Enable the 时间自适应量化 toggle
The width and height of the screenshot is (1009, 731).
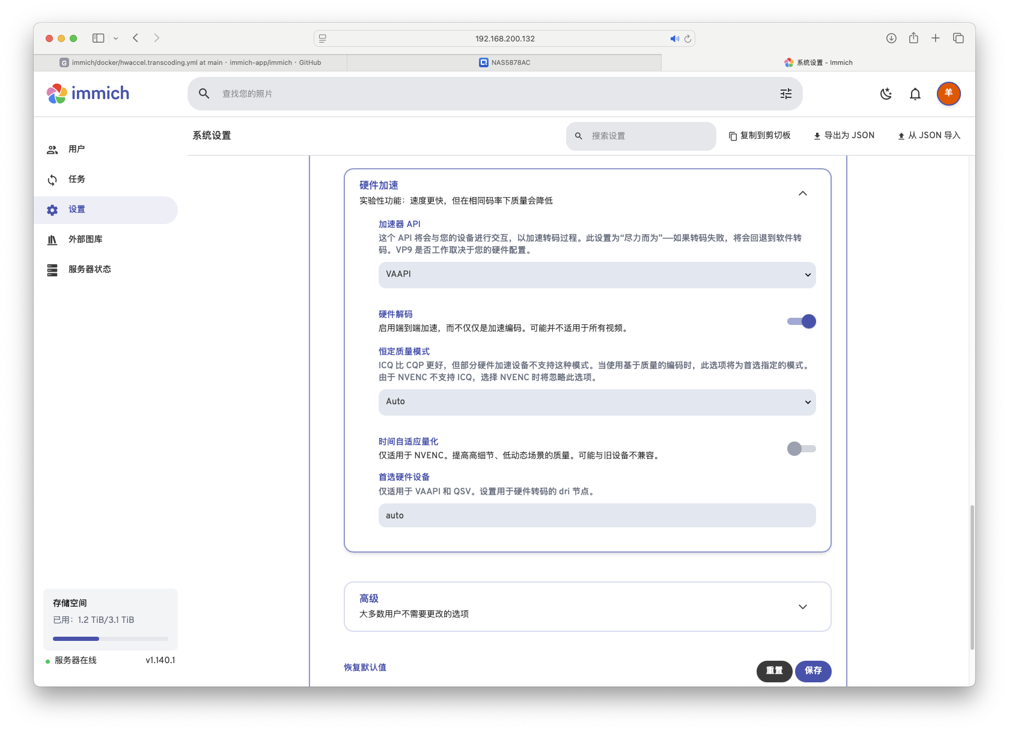coord(800,448)
